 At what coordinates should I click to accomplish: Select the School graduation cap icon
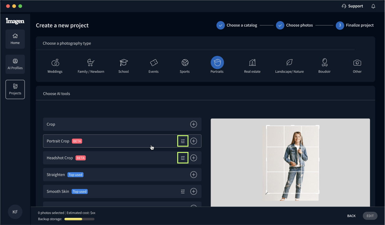pos(123,62)
